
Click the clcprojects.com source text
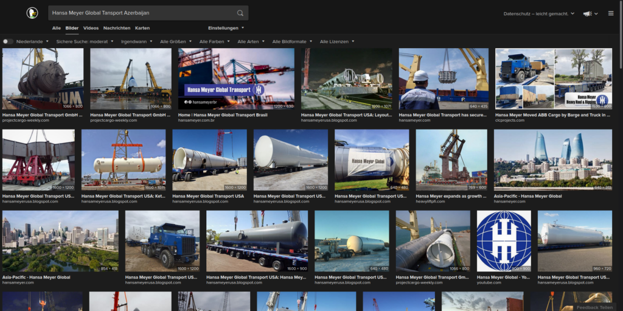click(510, 120)
